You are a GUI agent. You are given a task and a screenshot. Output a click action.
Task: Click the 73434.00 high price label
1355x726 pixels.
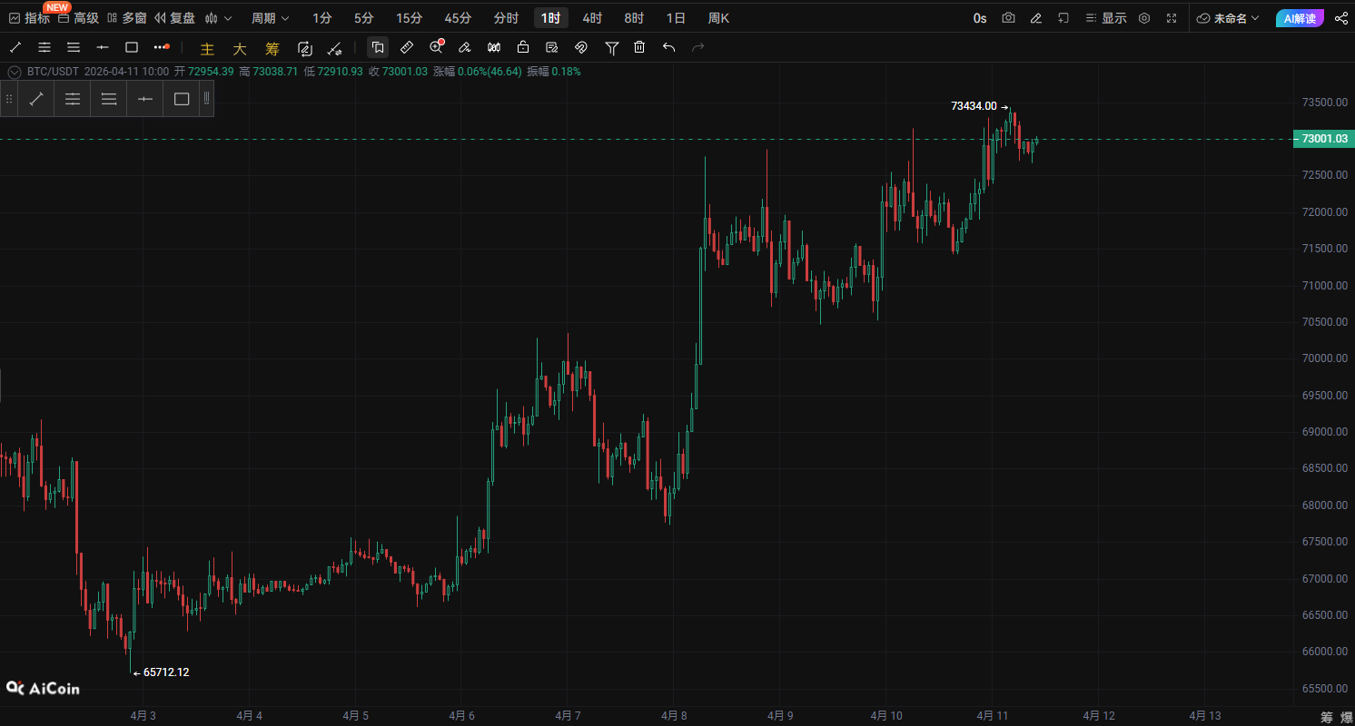point(974,106)
